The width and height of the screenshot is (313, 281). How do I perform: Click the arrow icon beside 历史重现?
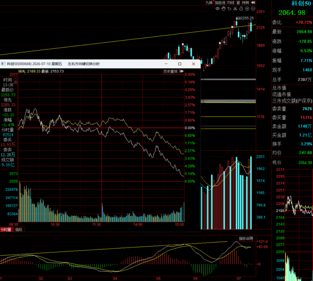click(181, 71)
